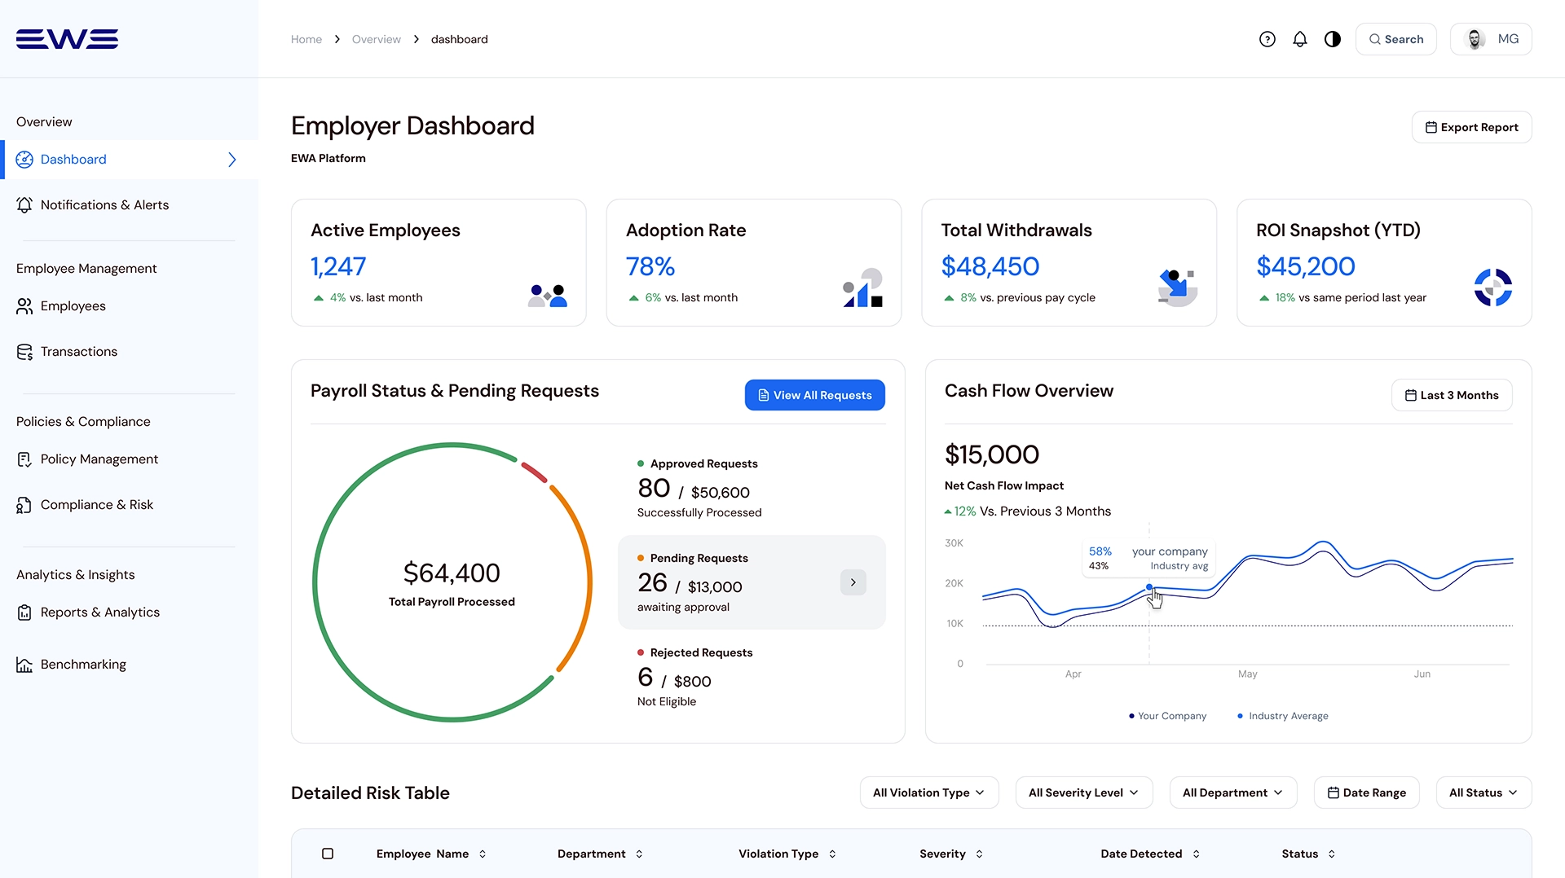Click the View All Requests button

pos(814,395)
